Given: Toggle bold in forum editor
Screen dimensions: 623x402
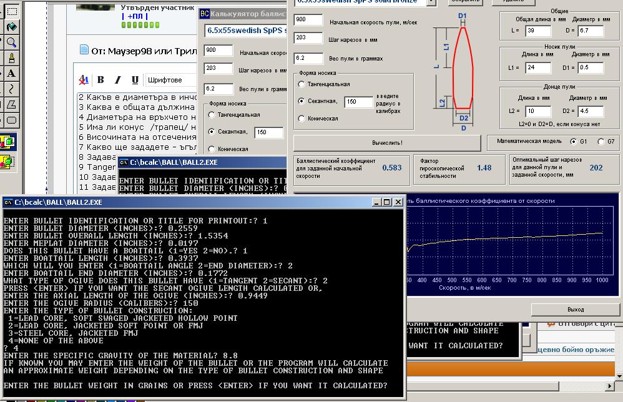Looking at the screenshot, I should [x=101, y=80].
